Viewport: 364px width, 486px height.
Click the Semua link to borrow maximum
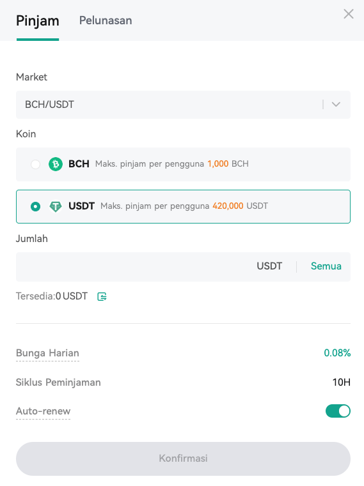326,266
